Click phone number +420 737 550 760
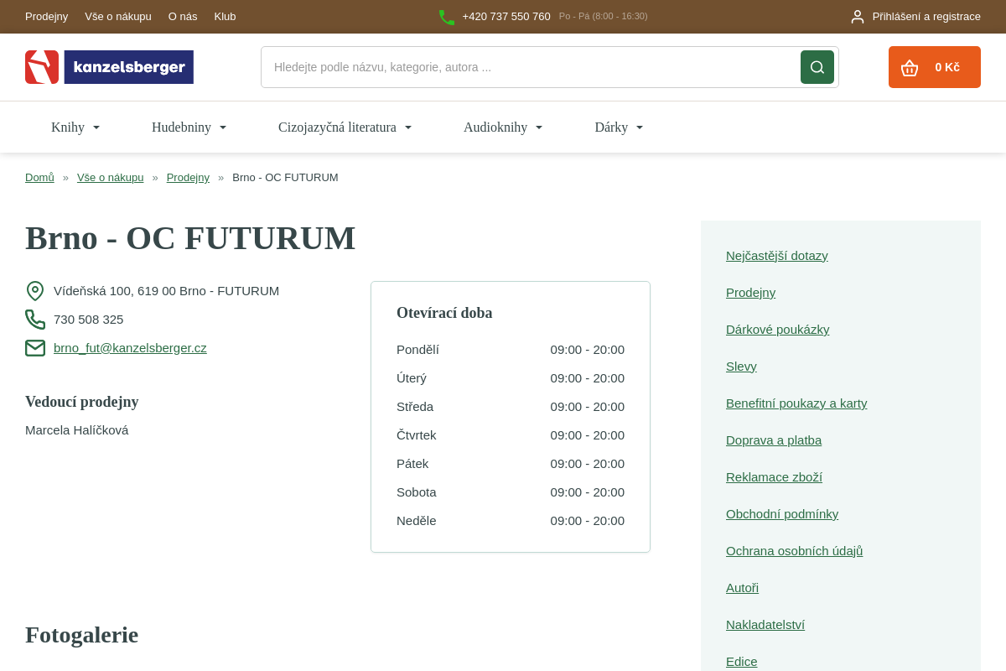 click(506, 17)
